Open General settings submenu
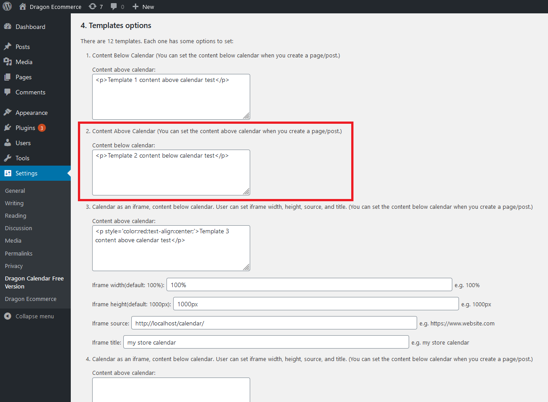548x402 pixels. coord(15,191)
